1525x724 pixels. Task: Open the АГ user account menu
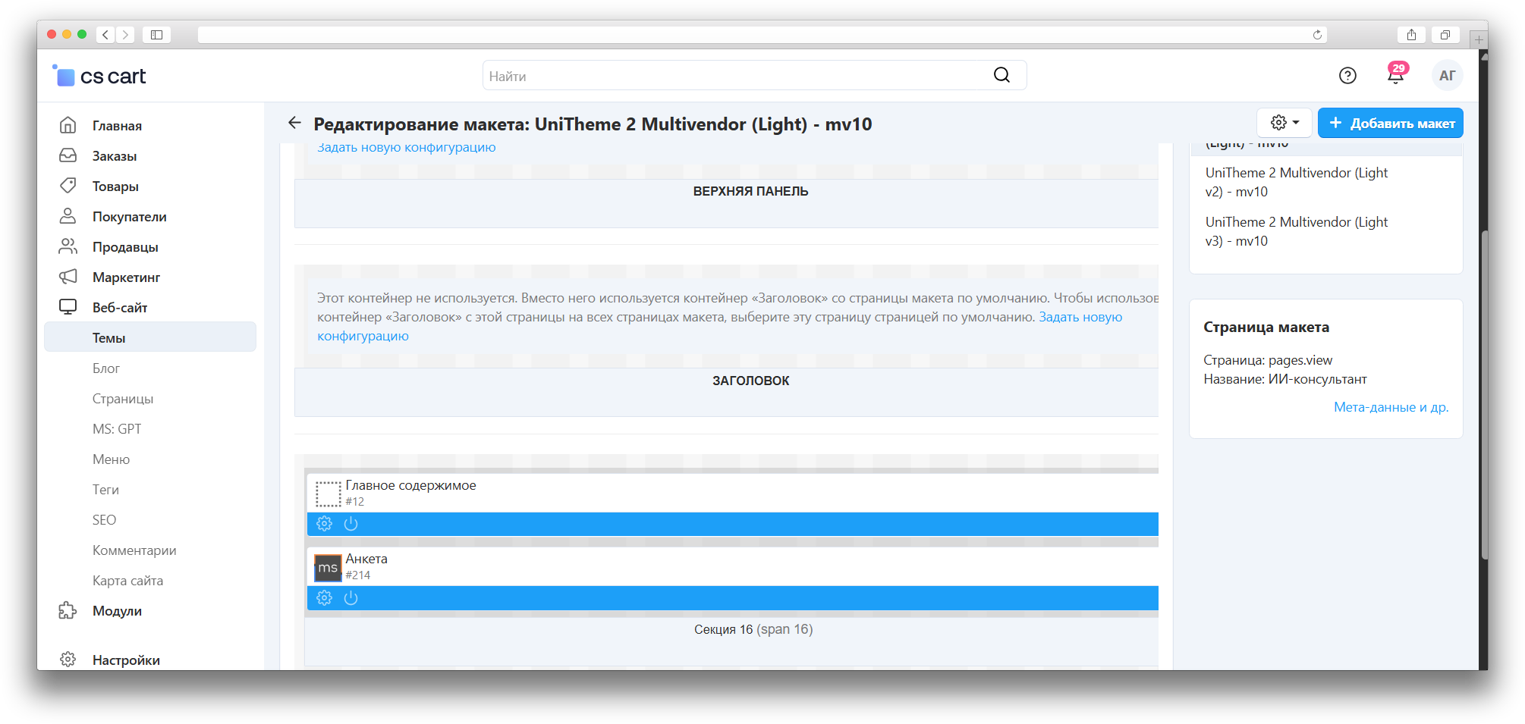pos(1447,76)
